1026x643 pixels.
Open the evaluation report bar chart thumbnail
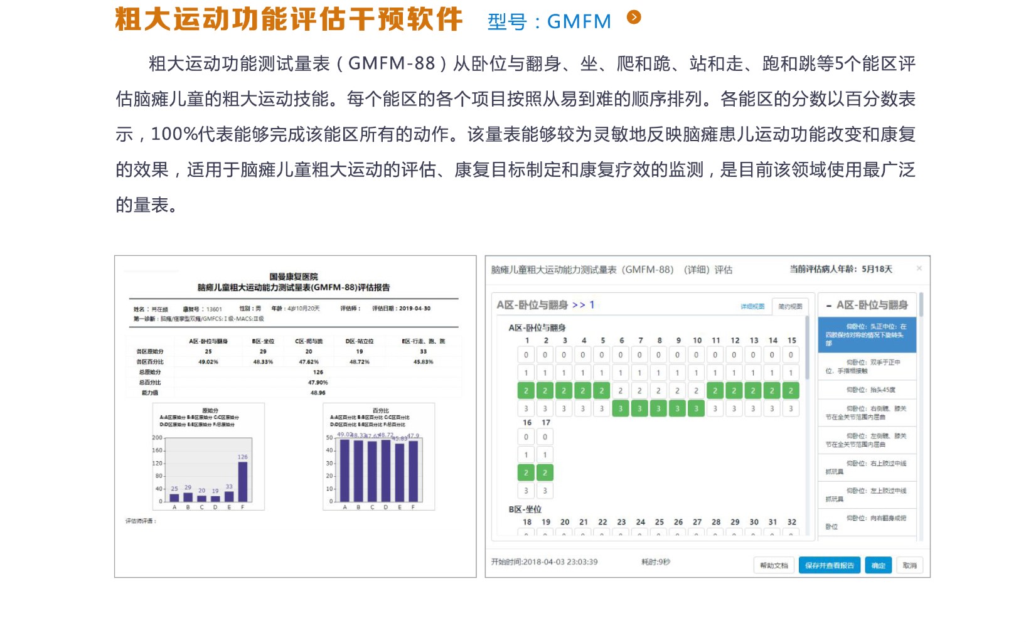coord(209,457)
